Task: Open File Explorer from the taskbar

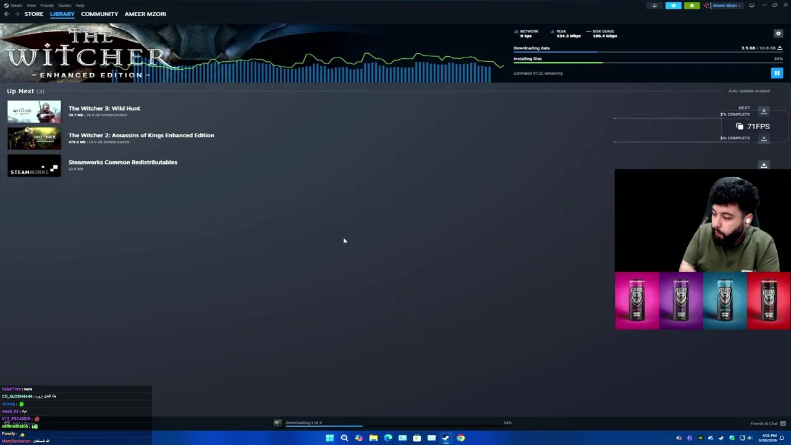Action: (373, 438)
